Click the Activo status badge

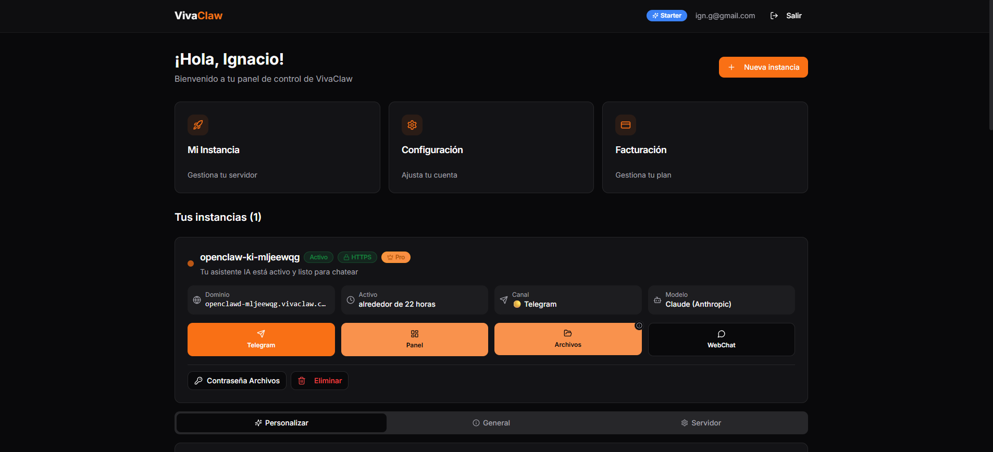(318, 257)
